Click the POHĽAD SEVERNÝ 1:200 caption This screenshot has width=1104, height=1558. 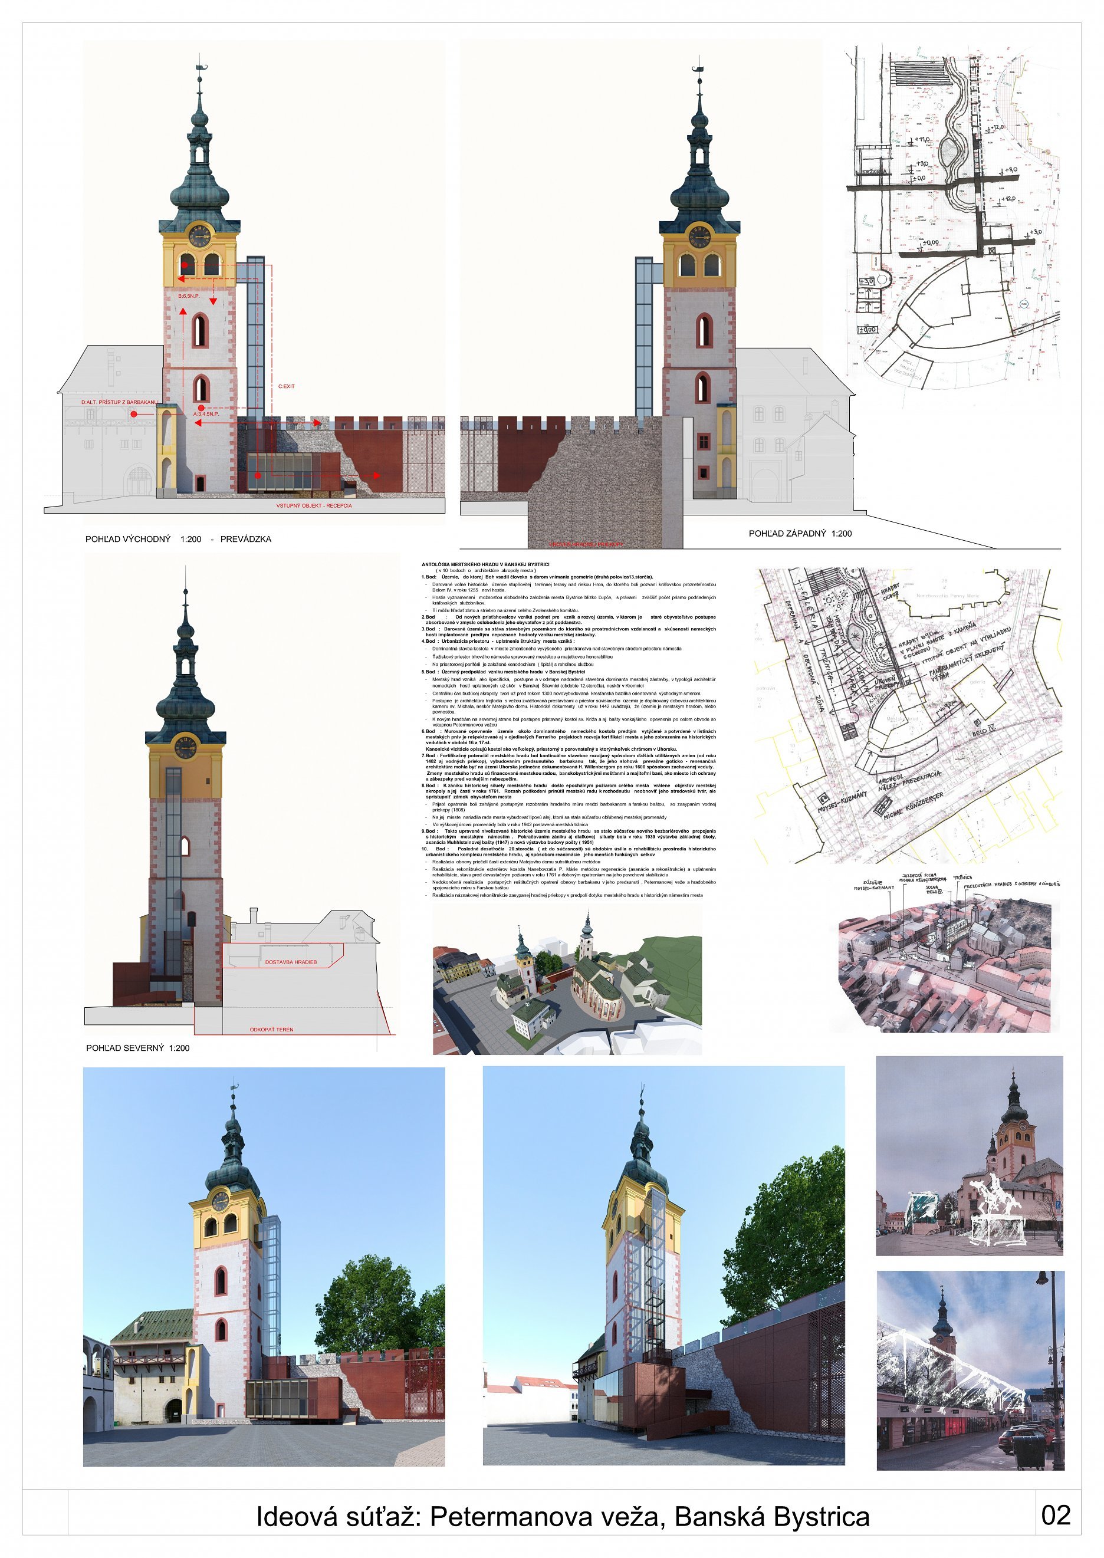coord(137,1047)
